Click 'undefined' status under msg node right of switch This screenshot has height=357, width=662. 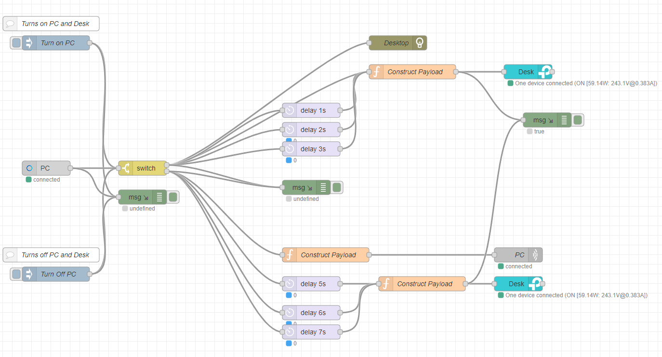click(306, 199)
